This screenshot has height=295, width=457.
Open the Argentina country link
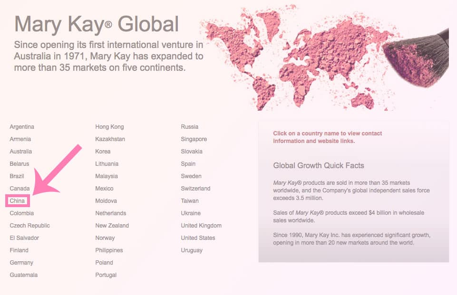click(x=22, y=127)
